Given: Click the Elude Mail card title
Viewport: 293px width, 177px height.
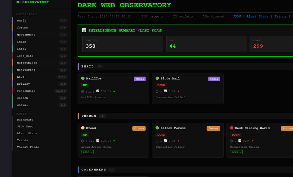Looking at the screenshot, I should [170, 78].
